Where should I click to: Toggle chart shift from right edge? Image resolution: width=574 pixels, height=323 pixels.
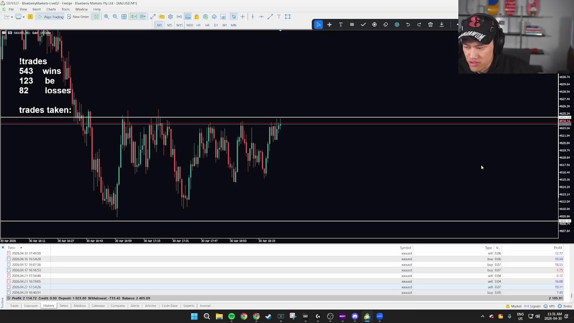(143, 17)
